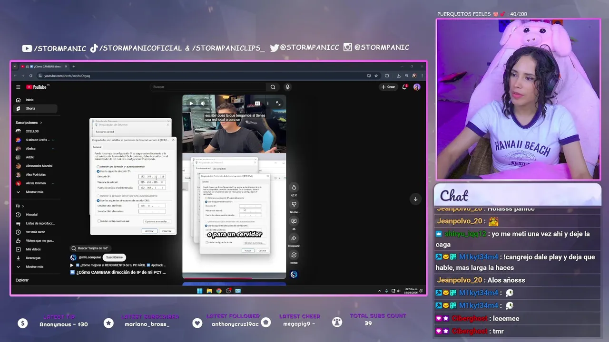Open the 5-Minute Crafts subscription

[x=36, y=140]
